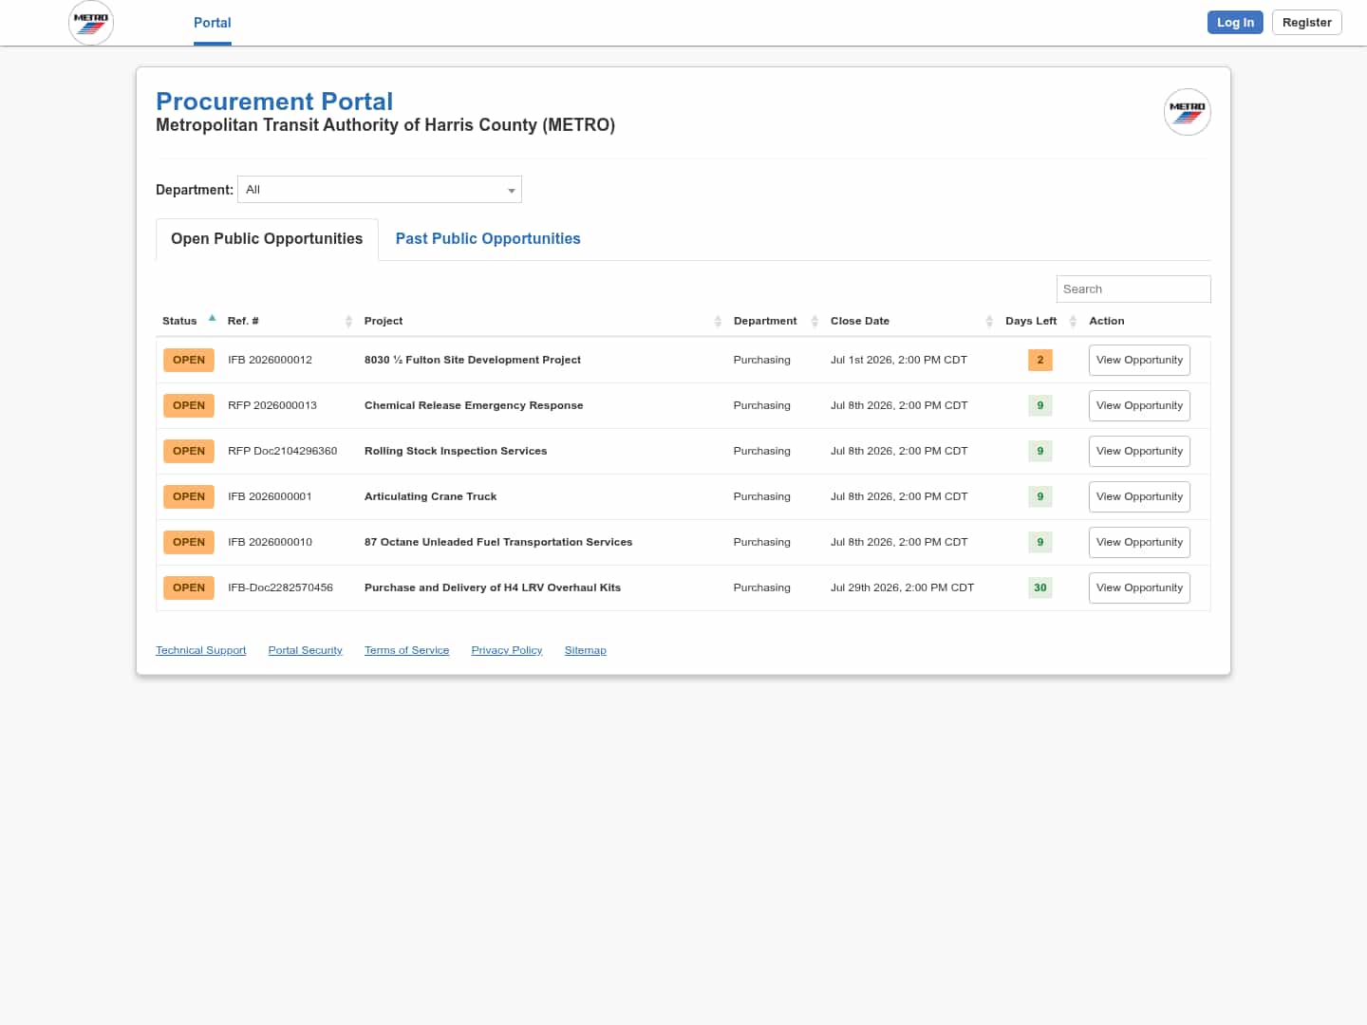The height and width of the screenshot is (1025, 1367).
Task: Sort by Project column sort arrows
Action: (x=718, y=322)
